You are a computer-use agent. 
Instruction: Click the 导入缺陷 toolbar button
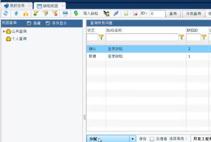[x=91, y=14]
